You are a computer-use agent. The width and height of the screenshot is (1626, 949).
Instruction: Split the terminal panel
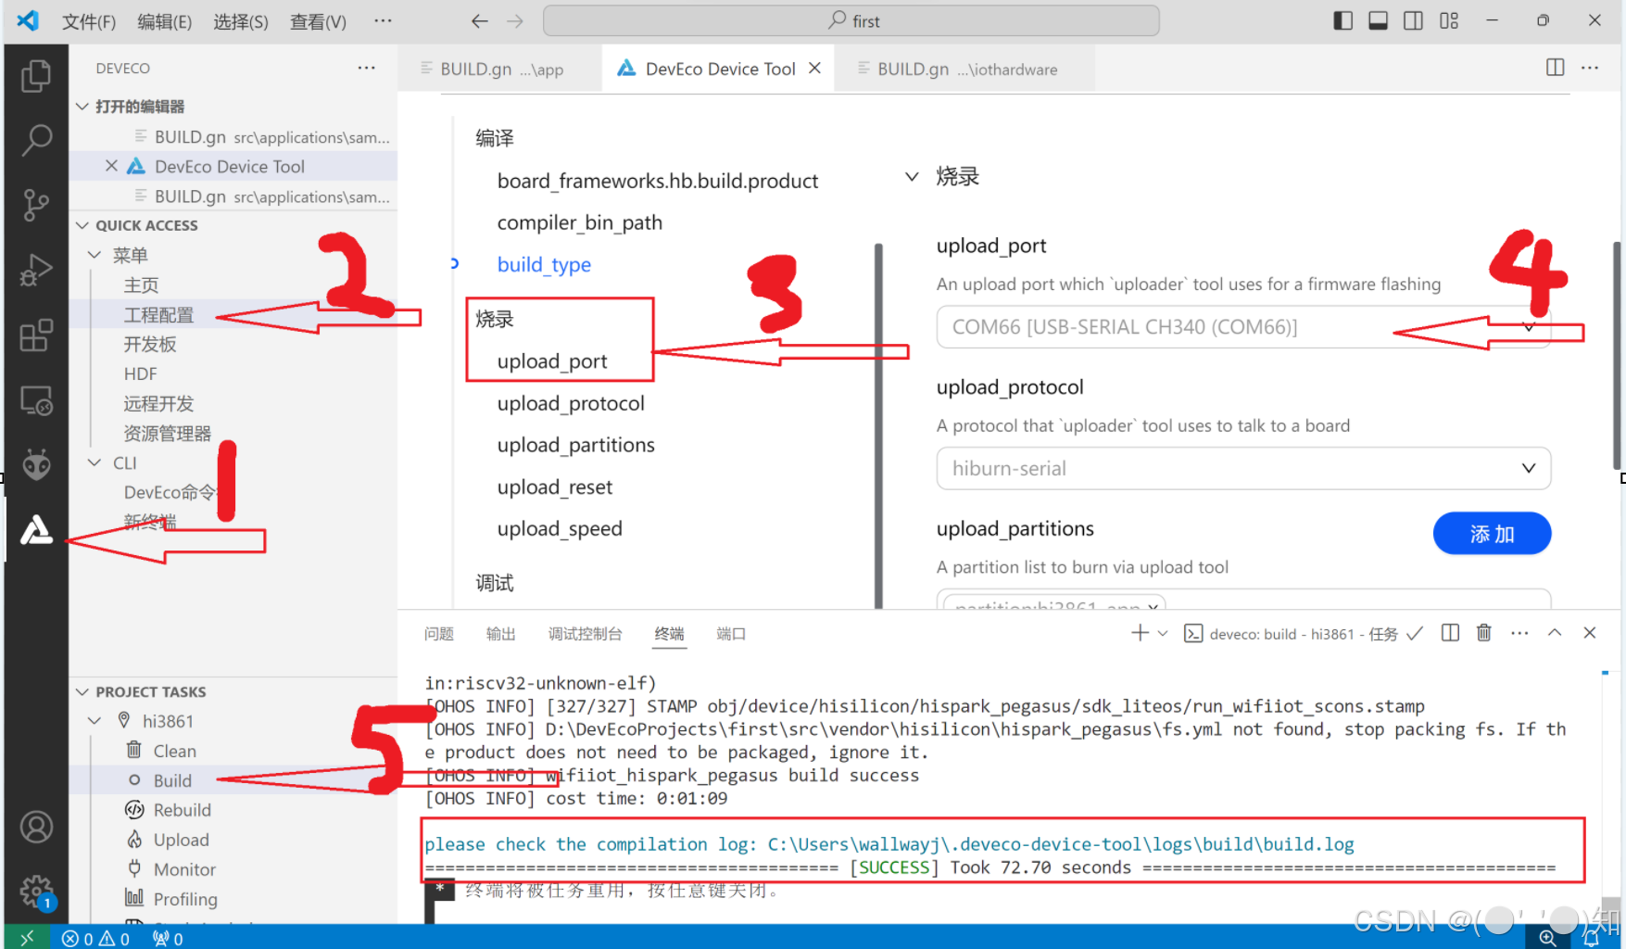(x=1450, y=633)
